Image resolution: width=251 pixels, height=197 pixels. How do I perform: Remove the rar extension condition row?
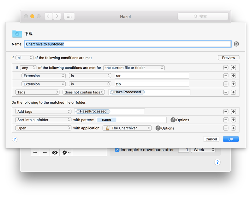pyautogui.click(x=226, y=76)
